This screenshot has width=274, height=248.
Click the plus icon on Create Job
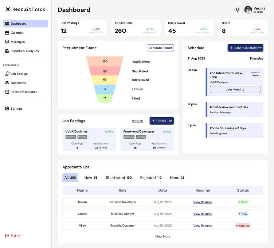[x=153, y=121]
